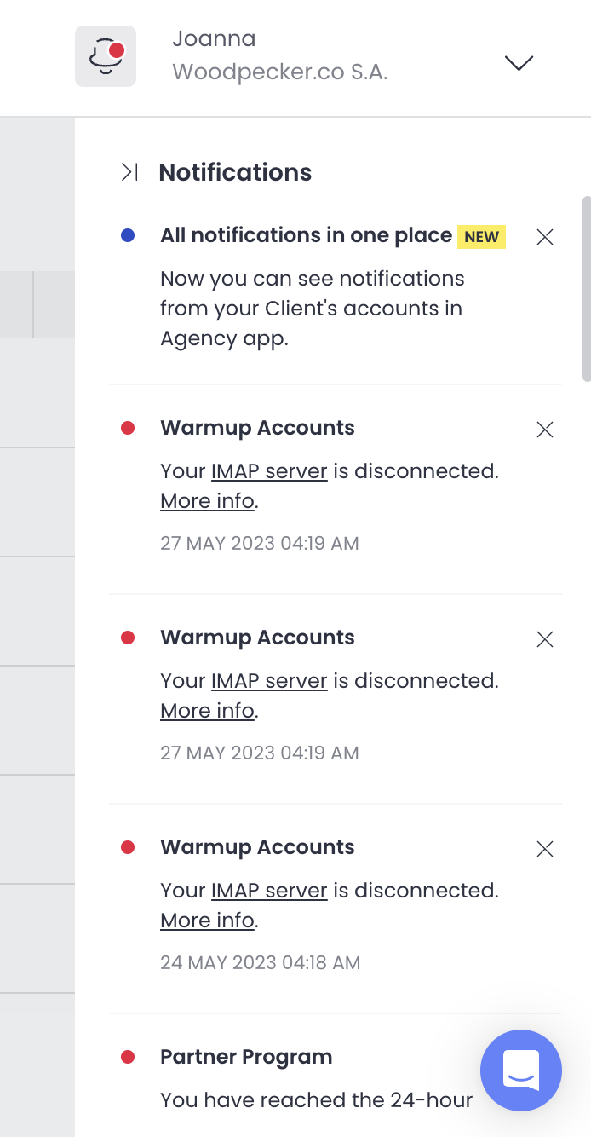Viewport: 591px width, 1137px height.
Task: Click the Woodpecker.co S.A. company label
Action: coord(280,72)
